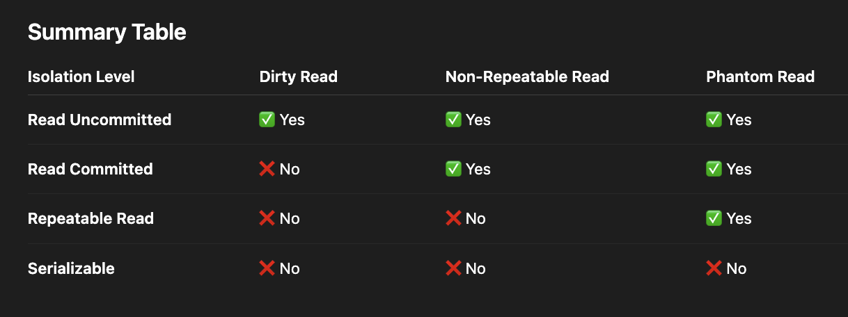Image resolution: width=848 pixels, height=317 pixels.
Task: Click the Repeatable Read Phantom Read checkmark
Action: (x=714, y=218)
